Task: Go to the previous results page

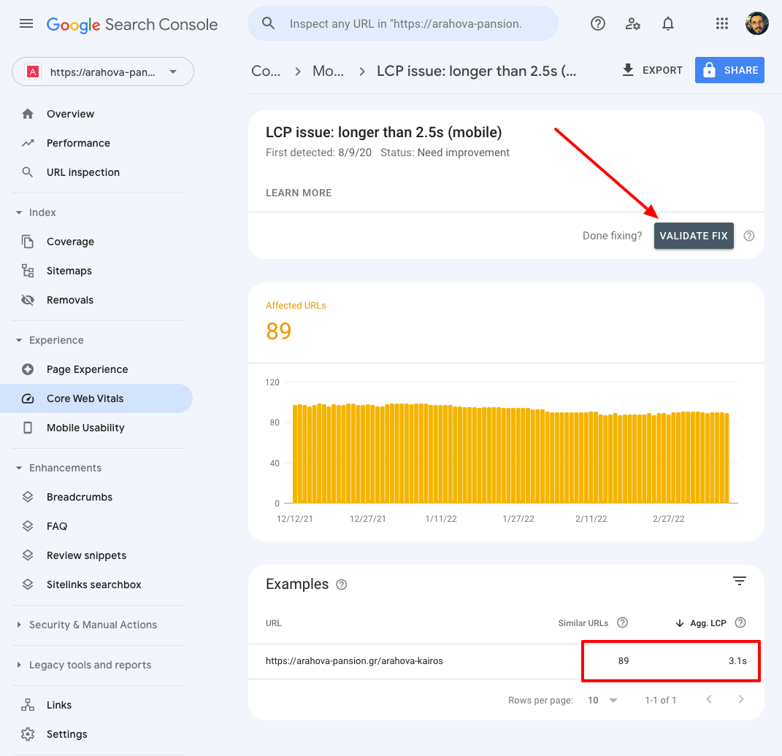Action: point(709,699)
